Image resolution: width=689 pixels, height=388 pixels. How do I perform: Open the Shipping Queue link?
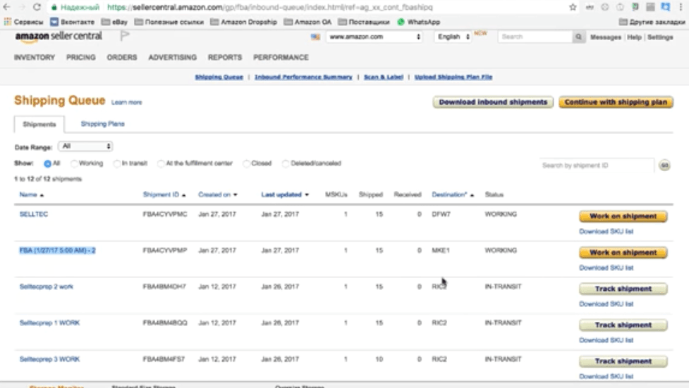pyautogui.click(x=219, y=77)
